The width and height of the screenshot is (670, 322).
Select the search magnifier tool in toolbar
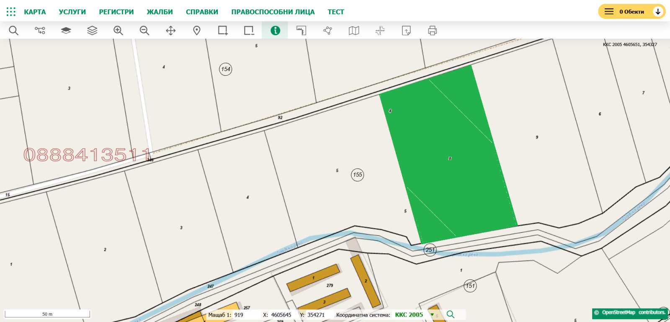point(14,31)
